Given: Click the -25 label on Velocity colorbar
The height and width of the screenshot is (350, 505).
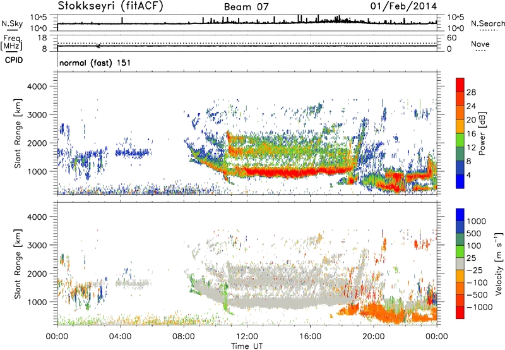Looking at the screenshot, I should click(474, 270).
